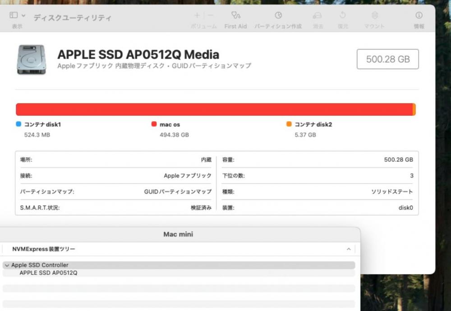Select the mac os legend label

click(x=170, y=124)
